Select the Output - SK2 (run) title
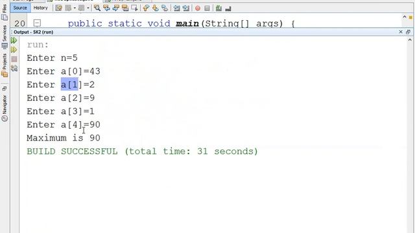Viewport: 415px width, 233px height. [33, 32]
